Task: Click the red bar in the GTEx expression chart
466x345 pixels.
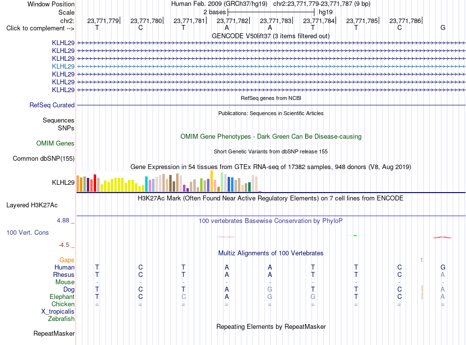Action: click(95, 183)
